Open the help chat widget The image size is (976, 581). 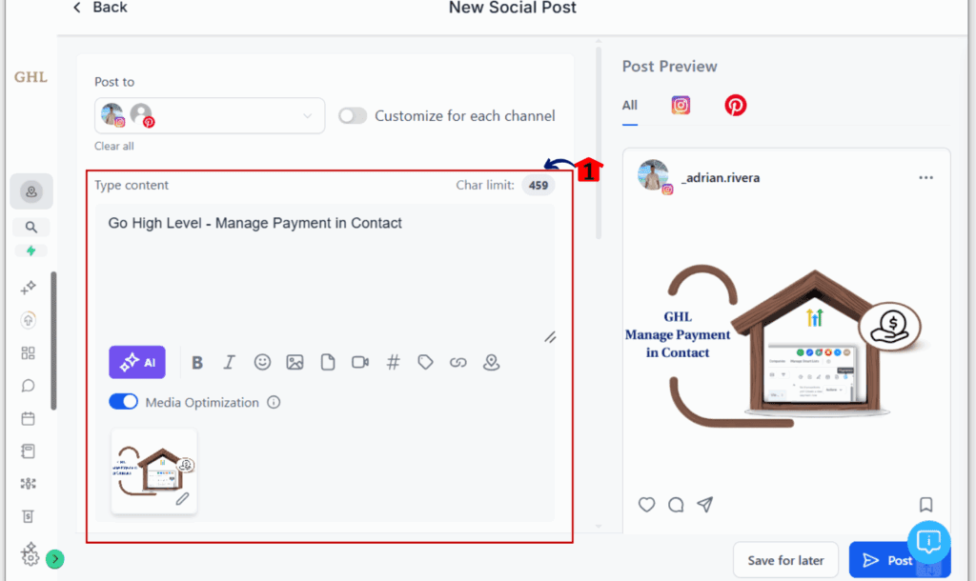928,542
